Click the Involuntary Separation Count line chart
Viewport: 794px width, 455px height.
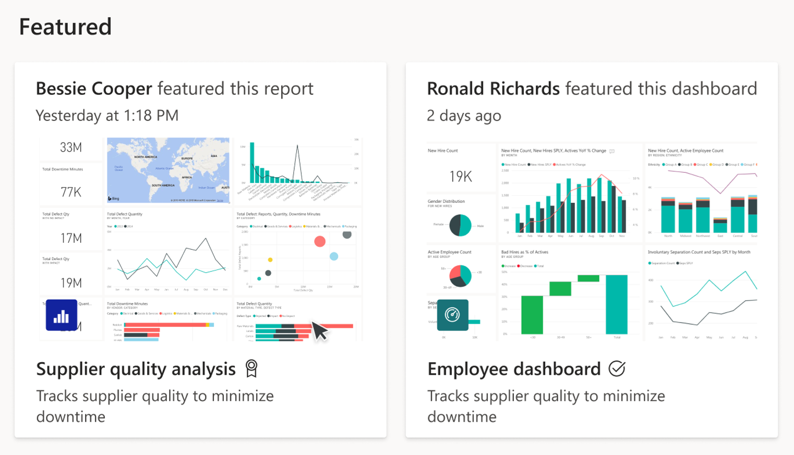click(701, 294)
